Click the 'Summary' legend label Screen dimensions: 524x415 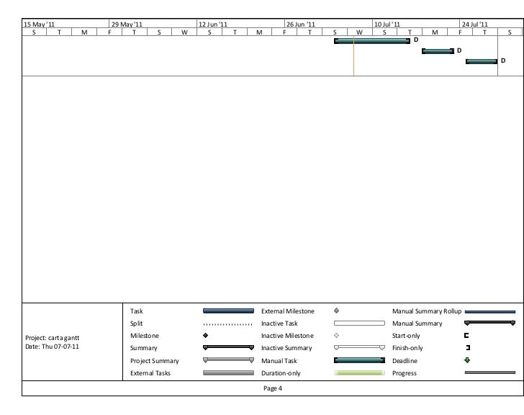click(x=144, y=348)
